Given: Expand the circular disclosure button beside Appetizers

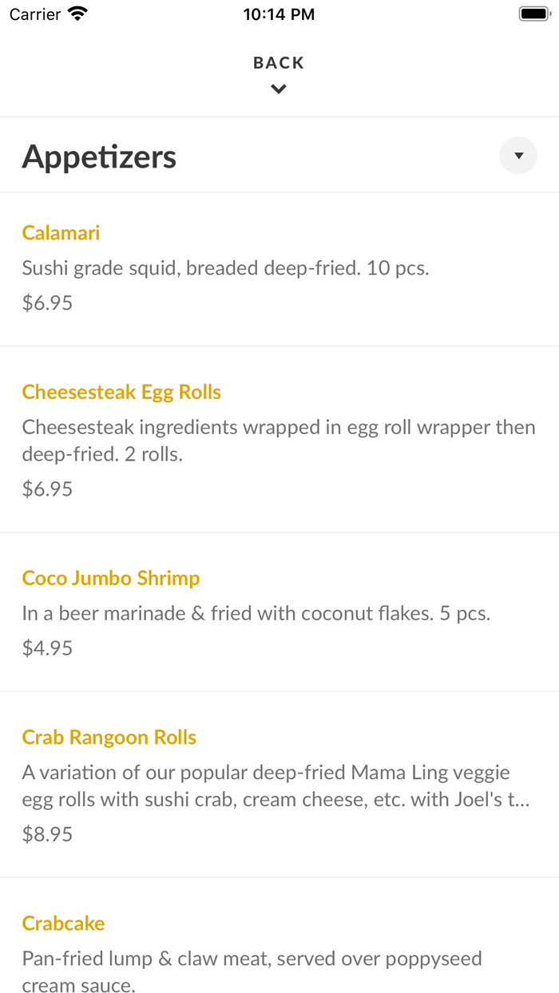Looking at the screenshot, I should pos(517,155).
